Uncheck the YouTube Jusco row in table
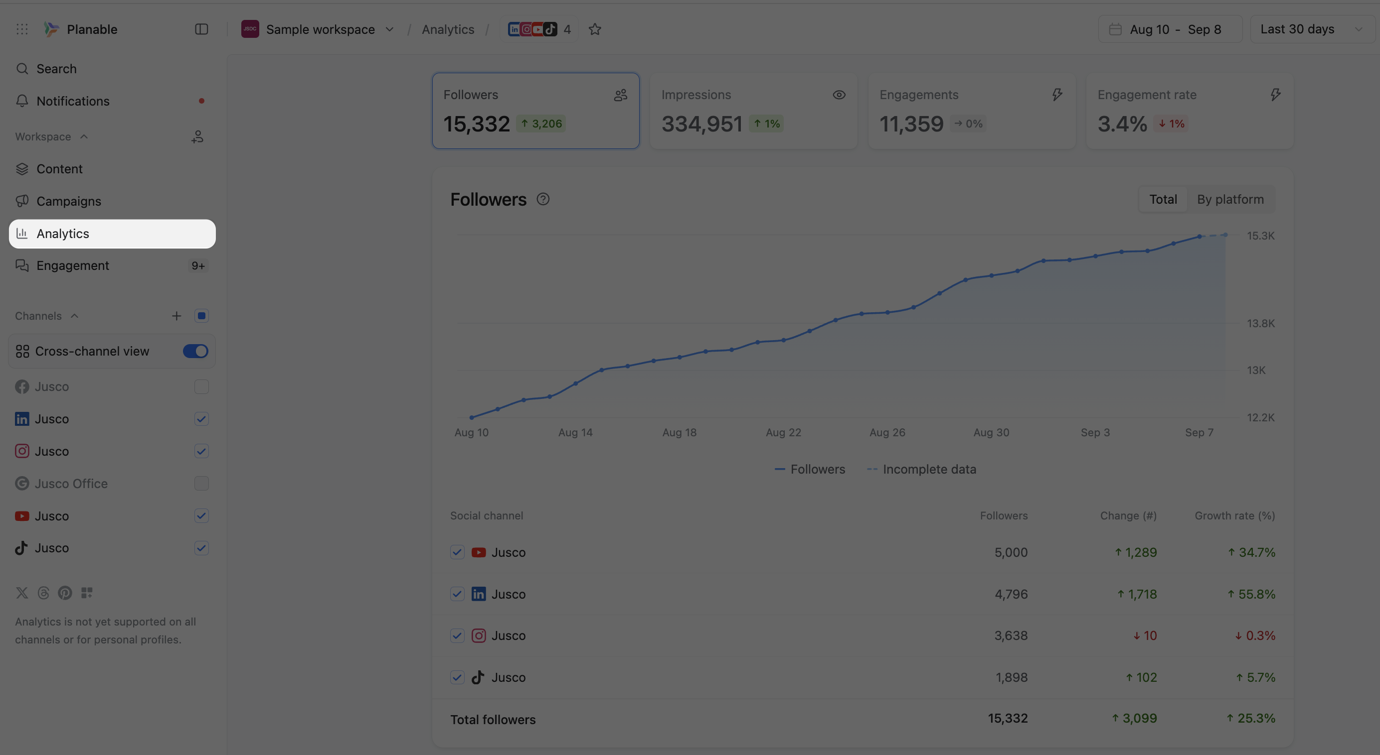The width and height of the screenshot is (1380, 755). click(x=457, y=552)
